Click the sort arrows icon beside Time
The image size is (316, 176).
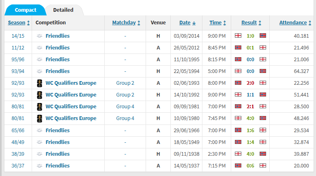click(x=224, y=23)
